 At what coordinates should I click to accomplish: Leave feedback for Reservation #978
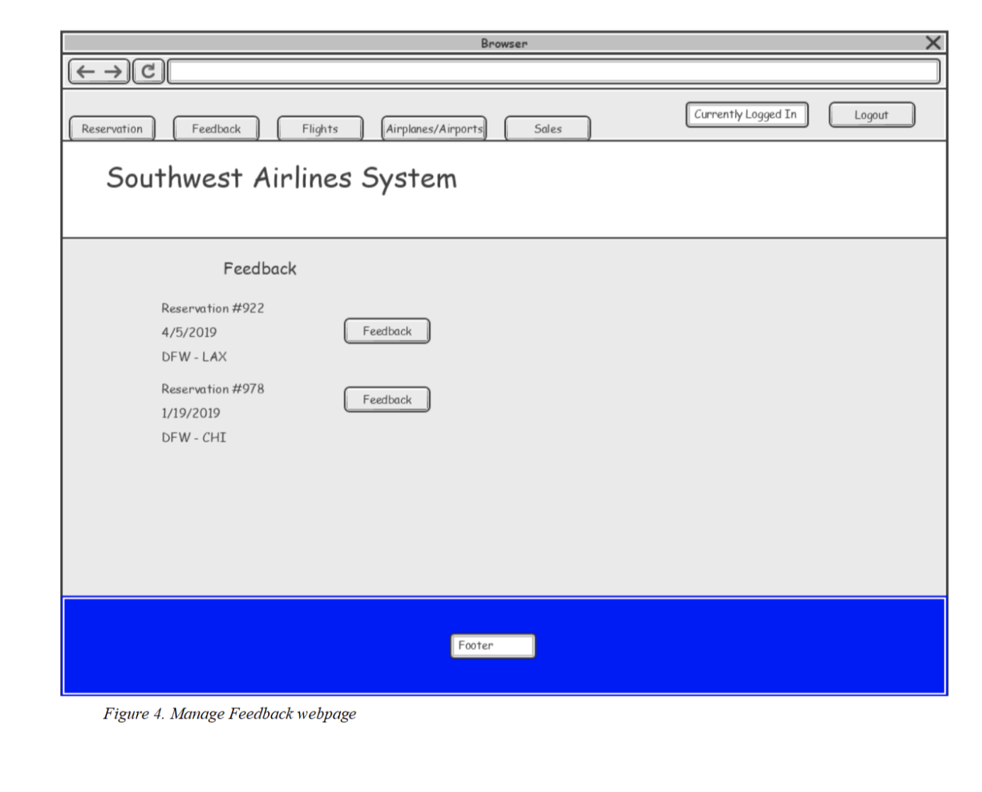point(386,399)
